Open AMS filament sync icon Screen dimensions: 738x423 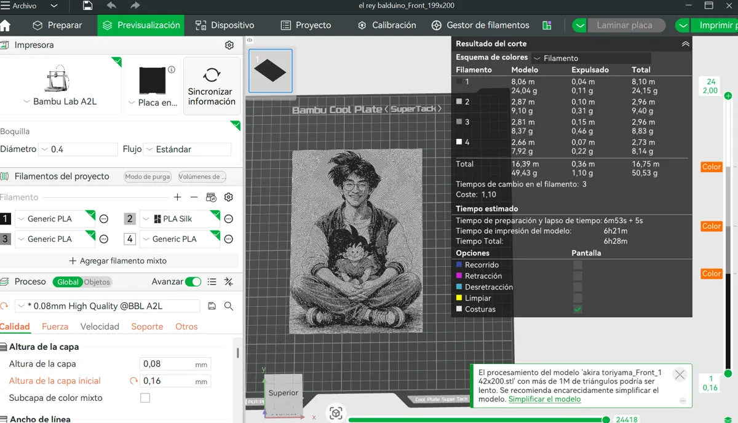(211, 197)
